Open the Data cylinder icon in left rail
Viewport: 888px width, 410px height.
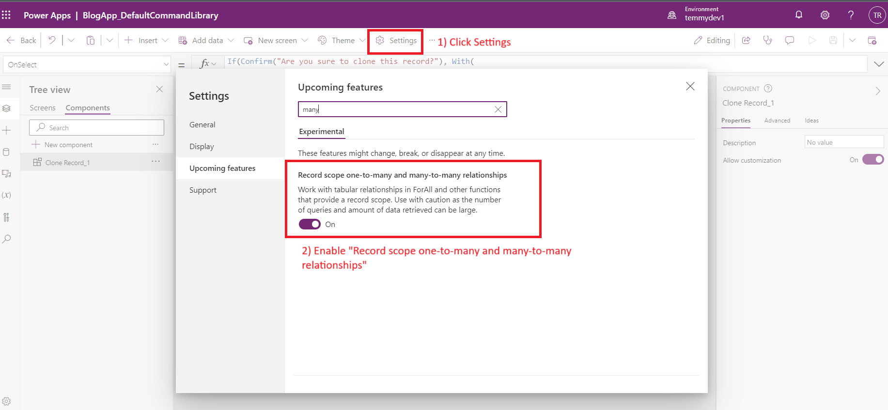pyautogui.click(x=6, y=152)
